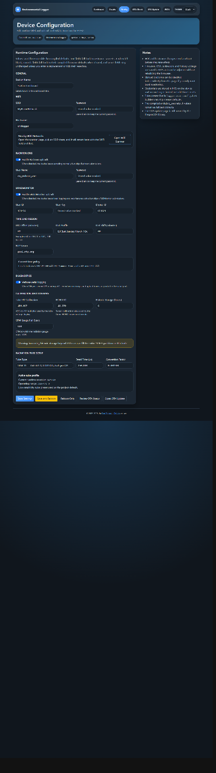The height and width of the screenshot is (773, 216).
Task: Open the JSON nav item
Action: coord(167,9)
